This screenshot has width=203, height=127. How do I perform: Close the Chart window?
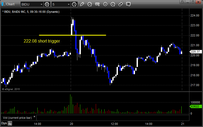coord(198,2)
